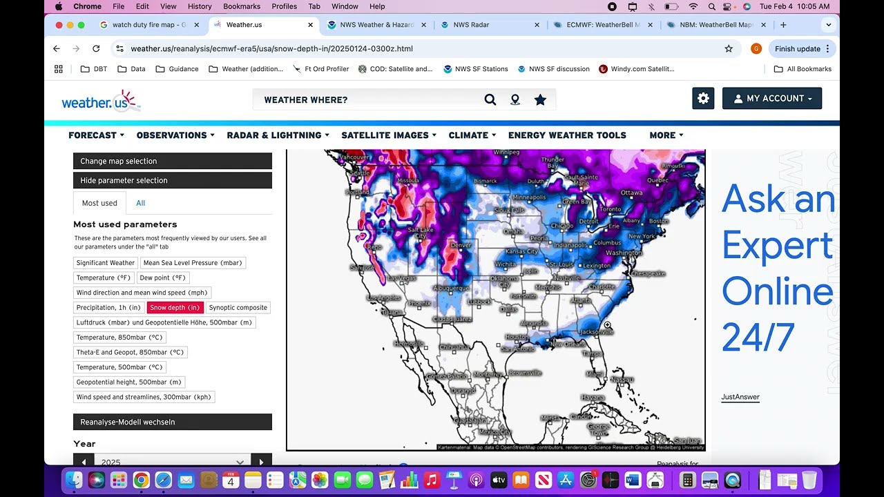Select the Snow depth (in) parameter
The image size is (884, 497).
[175, 308]
